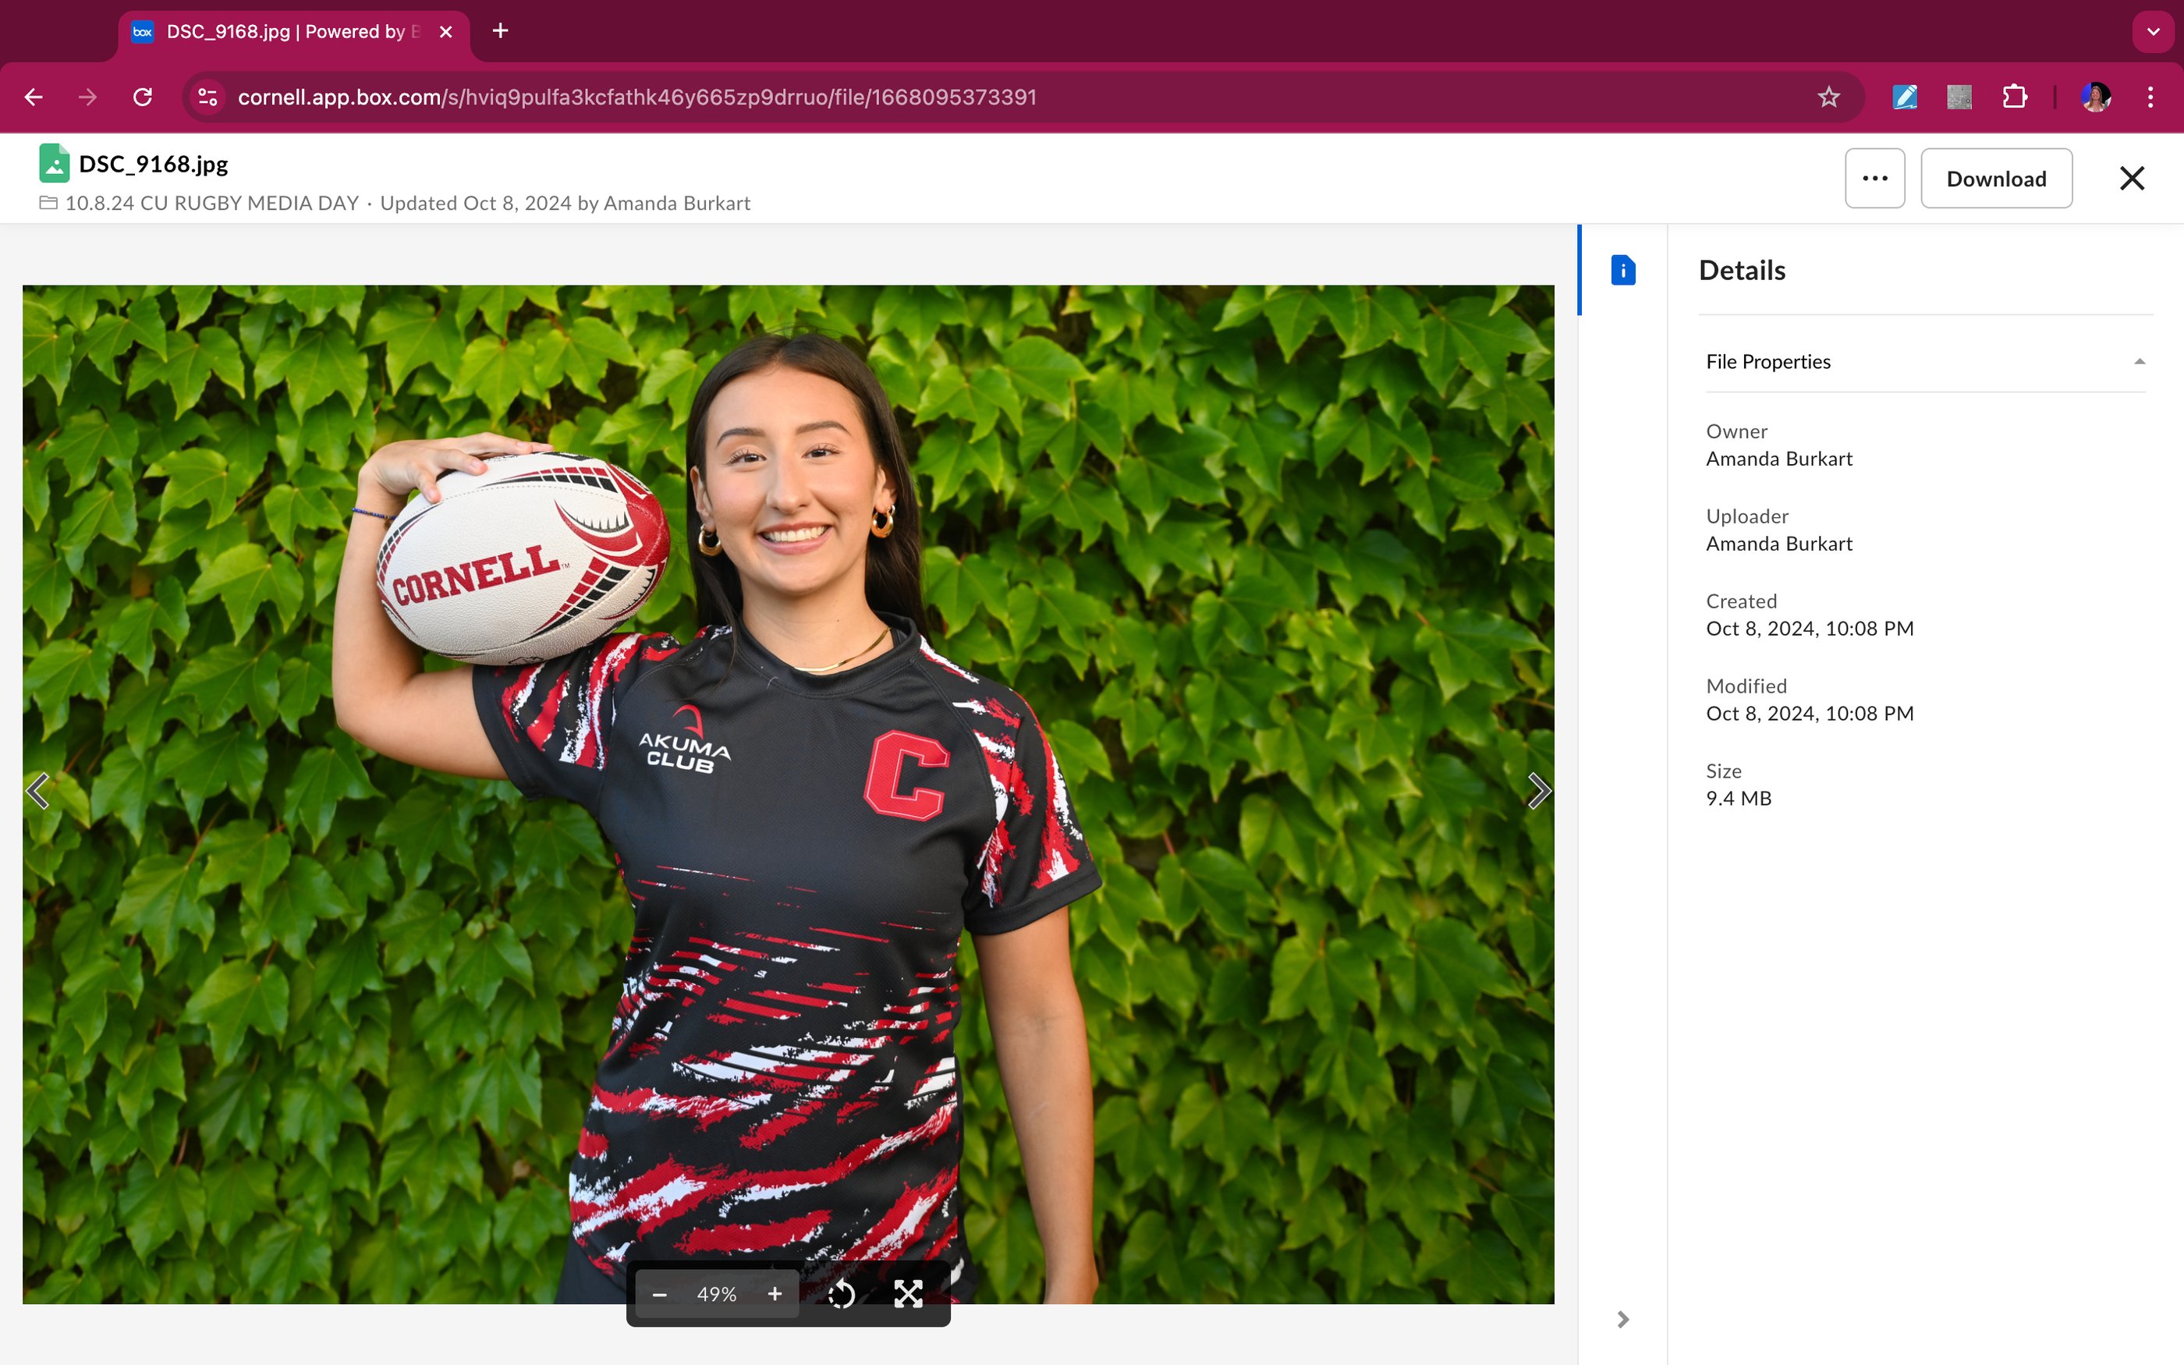Open the more options ellipsis menu
This screenshot has width=2184, height=1365.
click(1874, 178)
